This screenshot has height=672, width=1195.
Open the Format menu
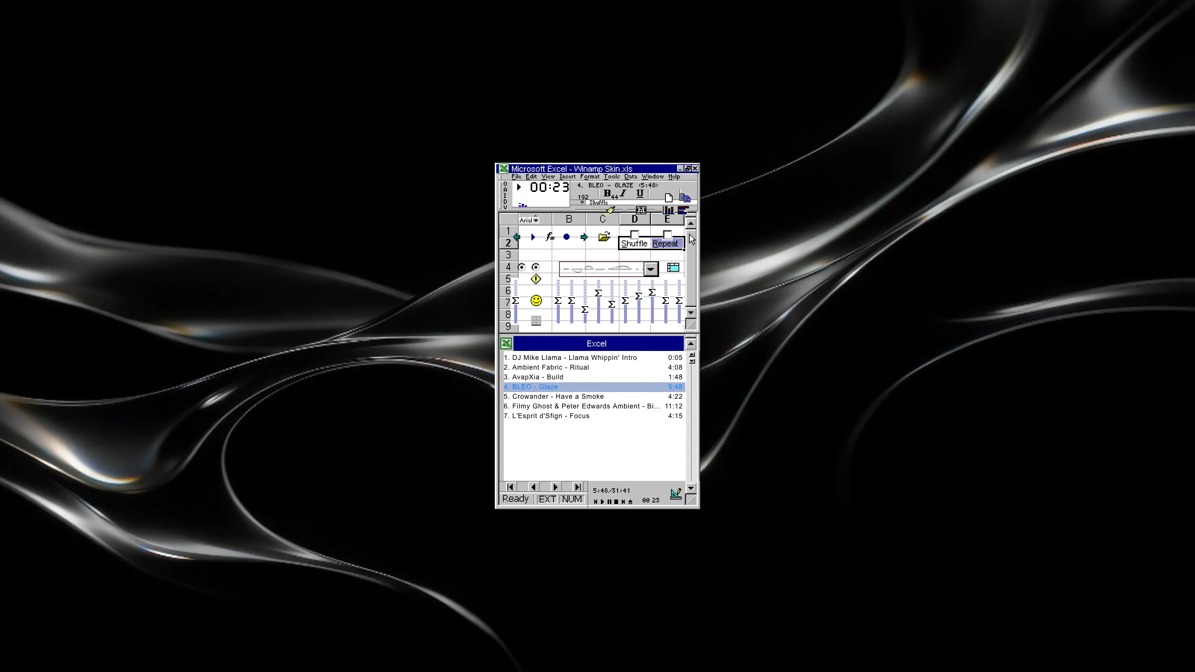590,177
